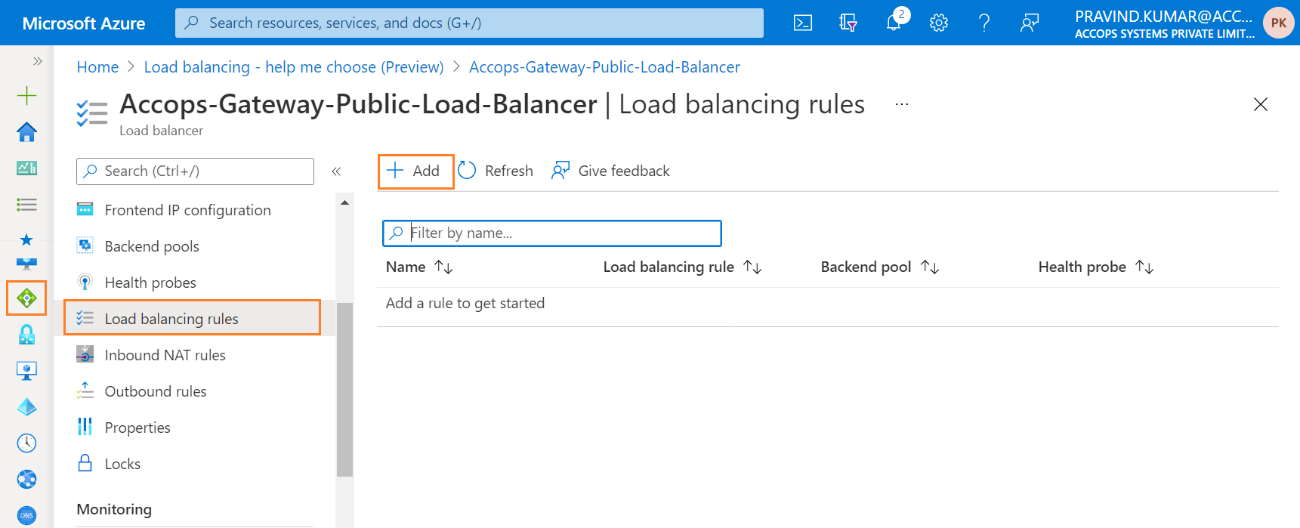Viewport: 1300px width, 528px height.
Task: Open DNS zones icon in sidebar
Action: coord(26,515)
